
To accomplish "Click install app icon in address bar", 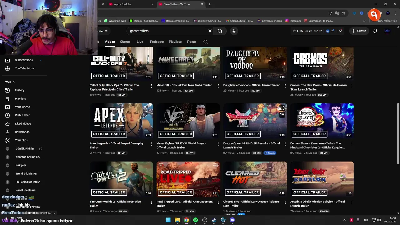I will point(330,13).
